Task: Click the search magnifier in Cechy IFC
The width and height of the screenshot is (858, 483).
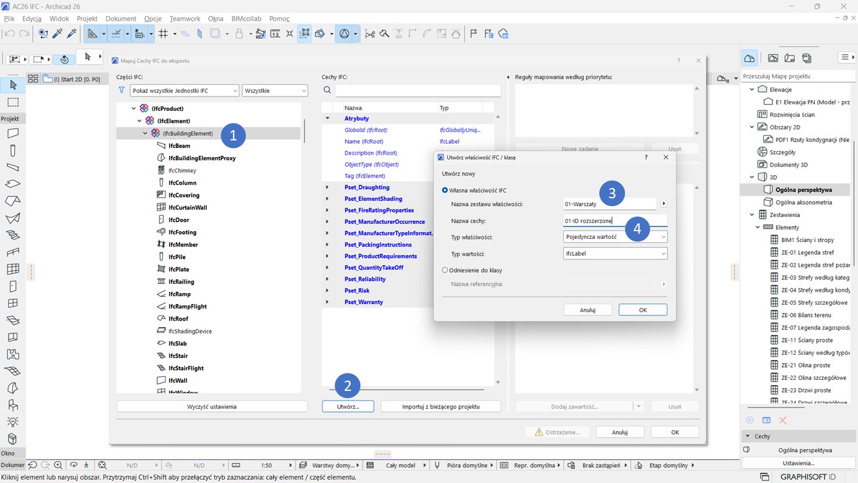Action: tap(328, 91)
